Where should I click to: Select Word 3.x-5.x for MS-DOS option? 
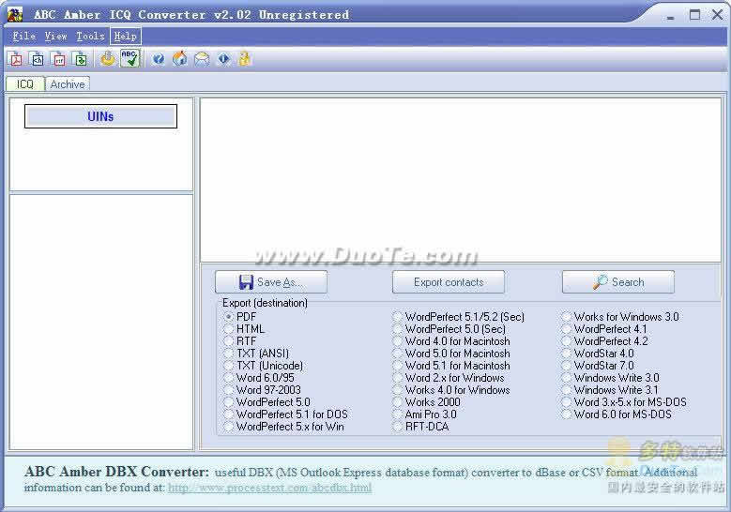(x=624, y=401)
